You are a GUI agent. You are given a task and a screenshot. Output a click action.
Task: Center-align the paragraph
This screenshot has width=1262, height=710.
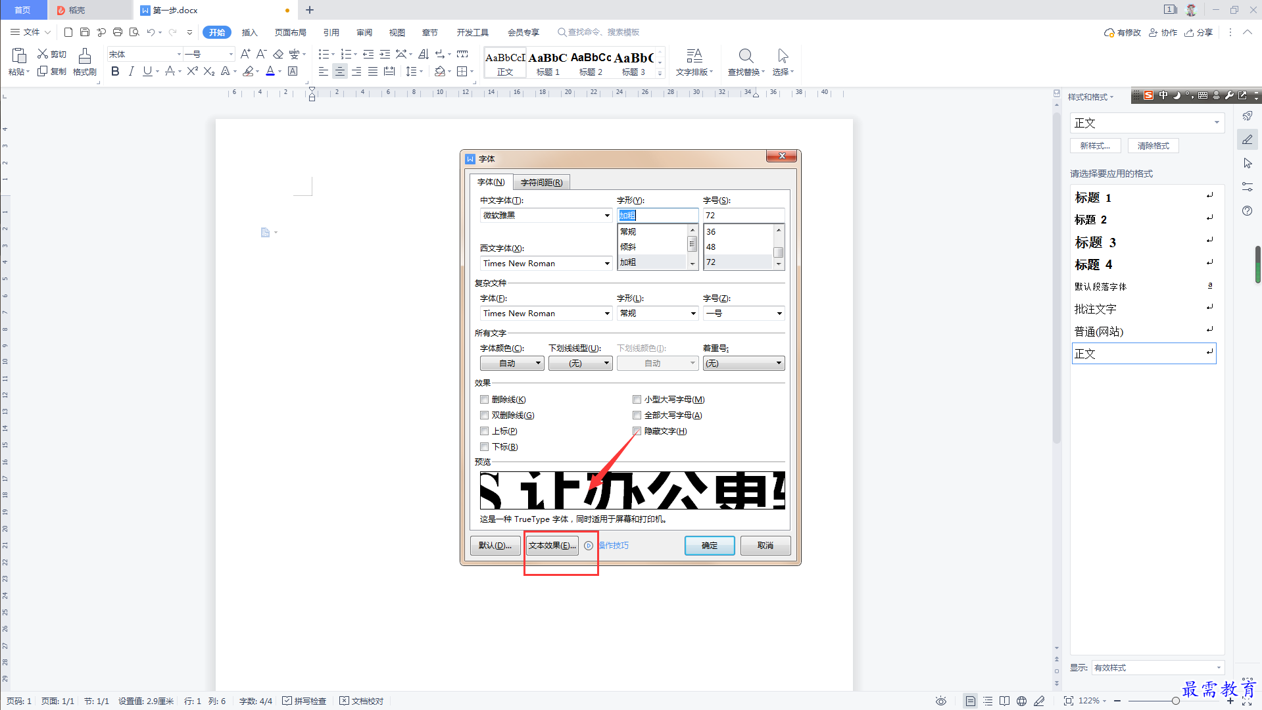[339, 71]
